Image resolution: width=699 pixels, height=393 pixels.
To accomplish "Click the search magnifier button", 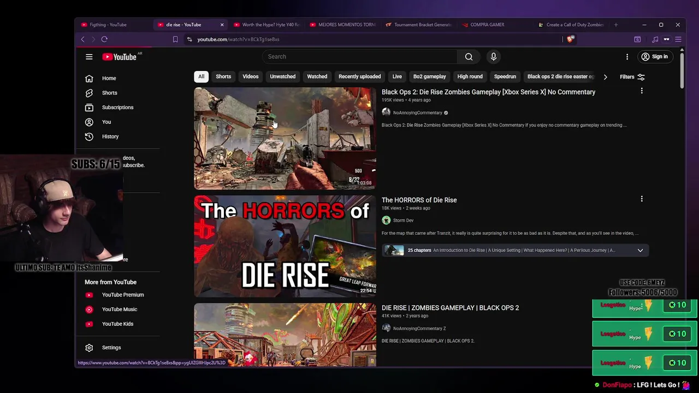I will pos(469,57).
